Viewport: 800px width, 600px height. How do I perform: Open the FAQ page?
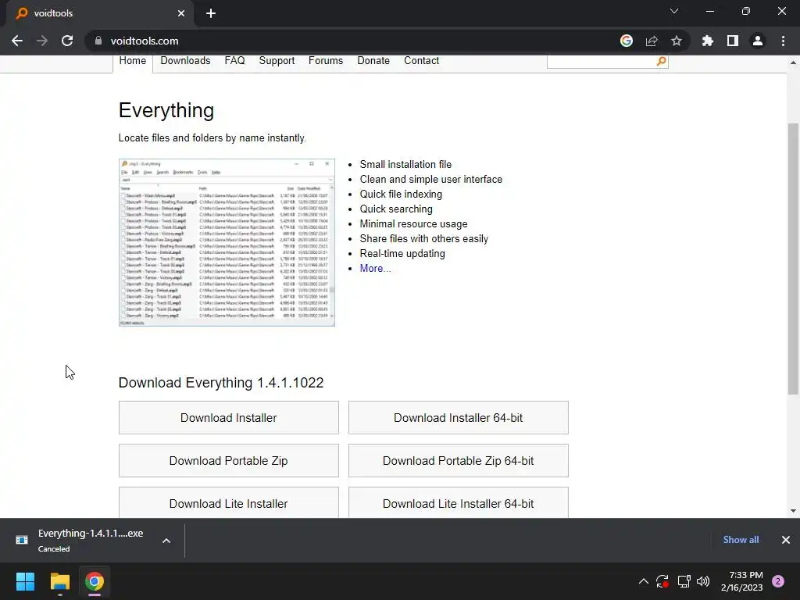(234, 61)
